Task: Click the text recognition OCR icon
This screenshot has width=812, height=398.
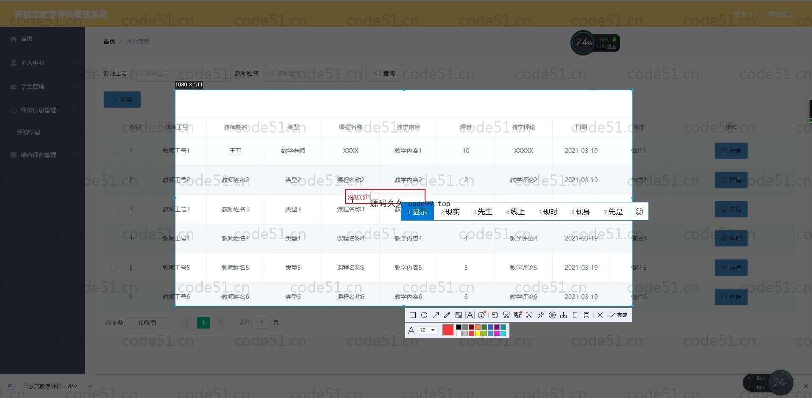Action: tap(529, 315)
